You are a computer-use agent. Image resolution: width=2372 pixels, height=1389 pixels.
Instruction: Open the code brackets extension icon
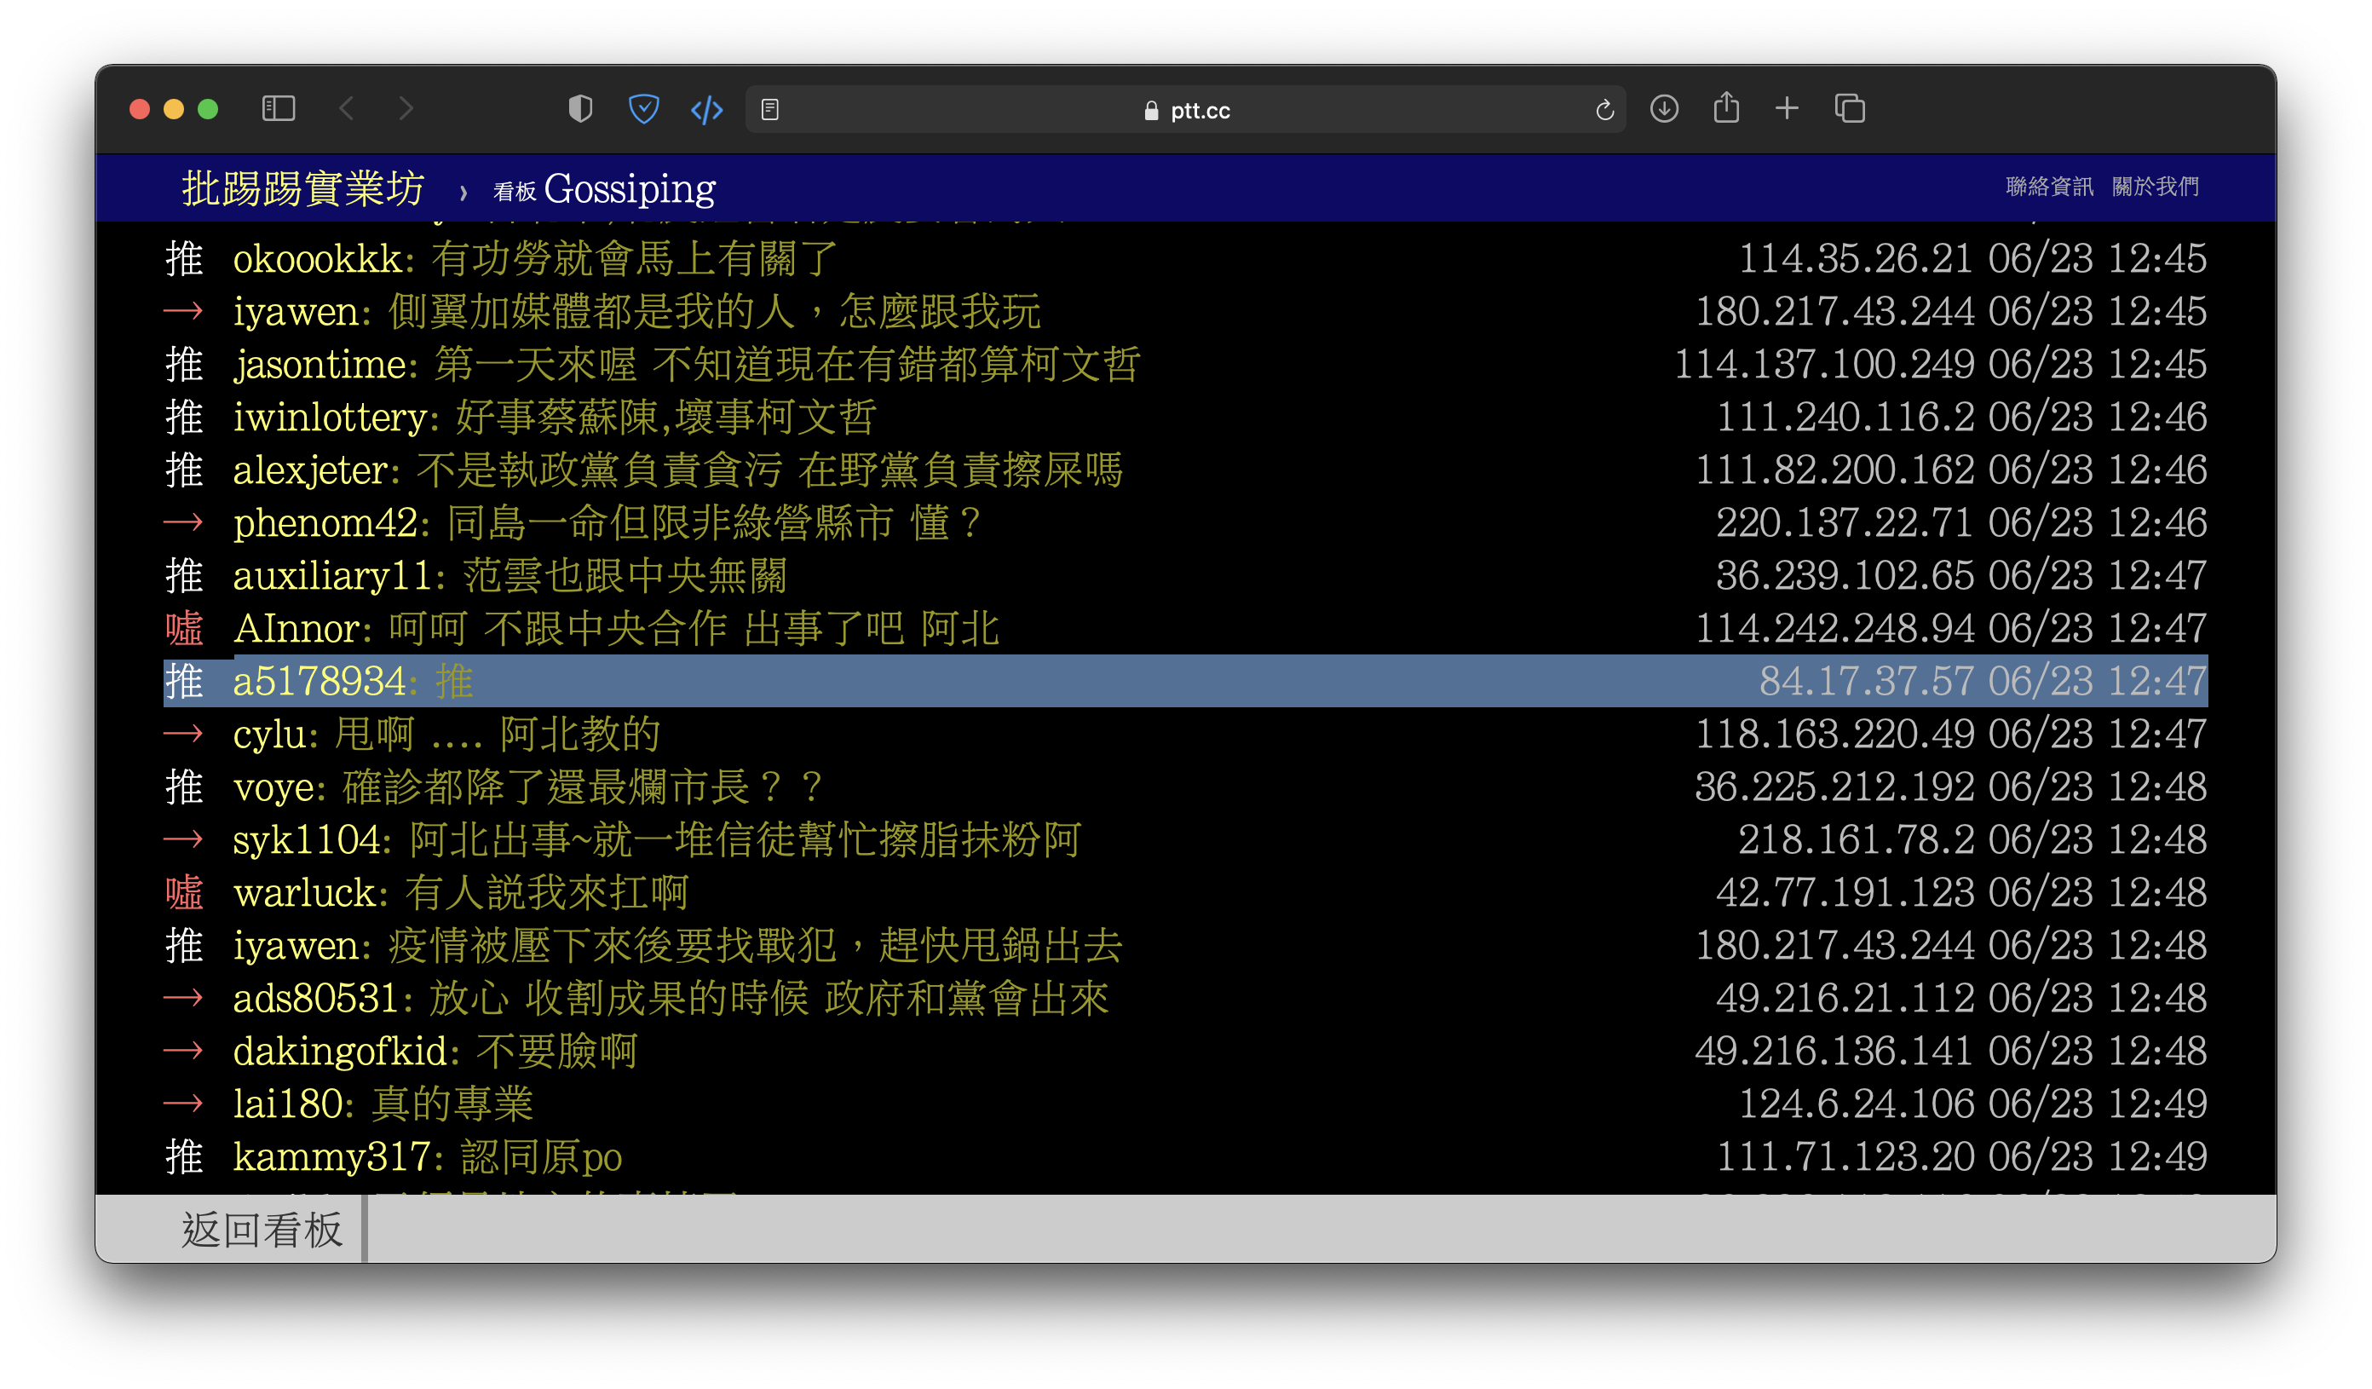click(x=707, y=110)
